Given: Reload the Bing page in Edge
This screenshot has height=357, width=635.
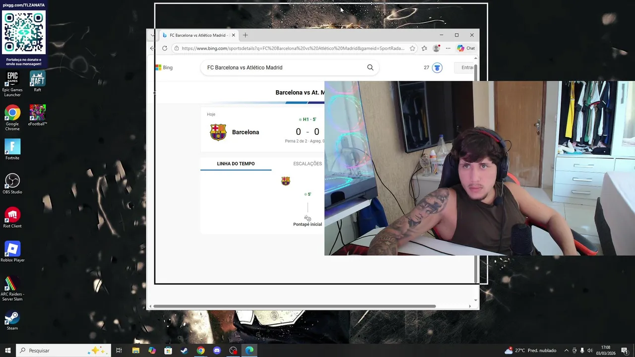Looking at the screenshot, I should pos(165,48).
